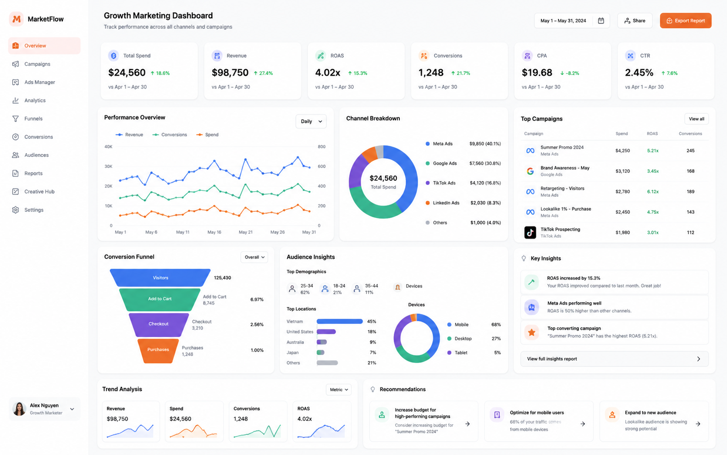This screenshot has width=727, height=455.
Task: Click the Key Insights lightbulb icon
Action: click(524, 259)
